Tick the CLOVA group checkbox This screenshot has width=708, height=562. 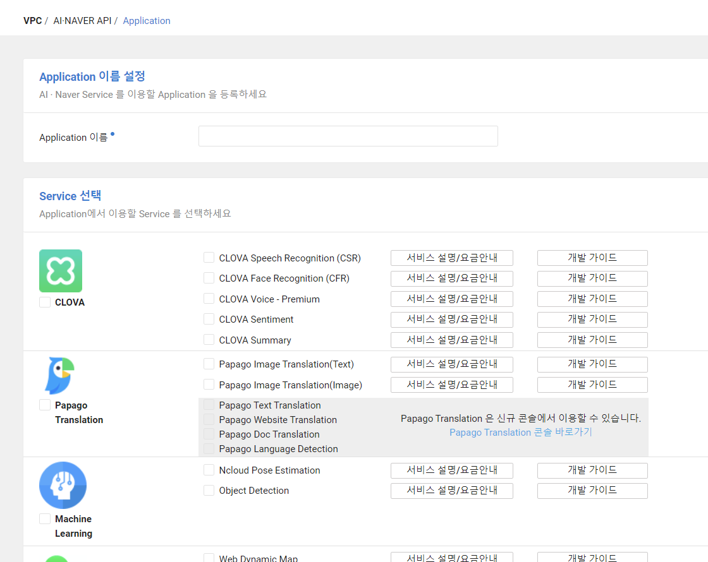[45, 302]
